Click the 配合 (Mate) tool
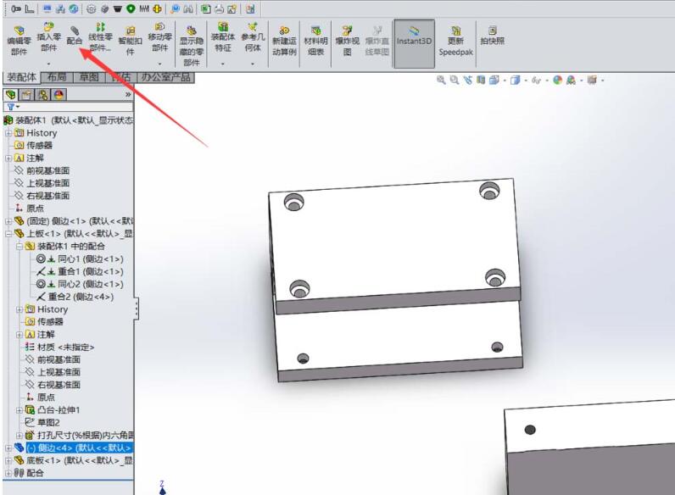675x495 pixels. 75,35
